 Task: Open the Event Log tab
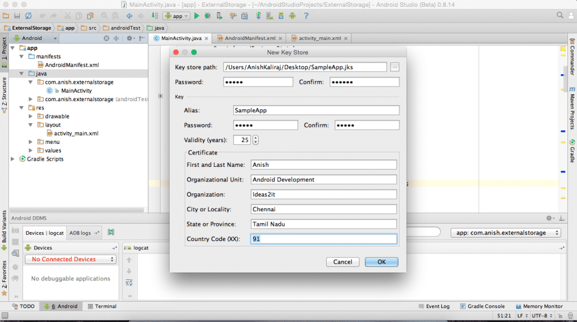(x=434, y=306)
